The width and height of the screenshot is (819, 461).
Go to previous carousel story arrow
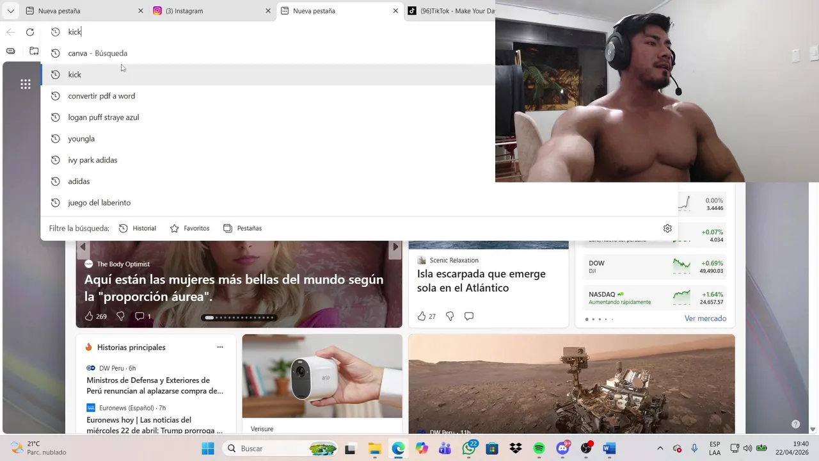83,247
